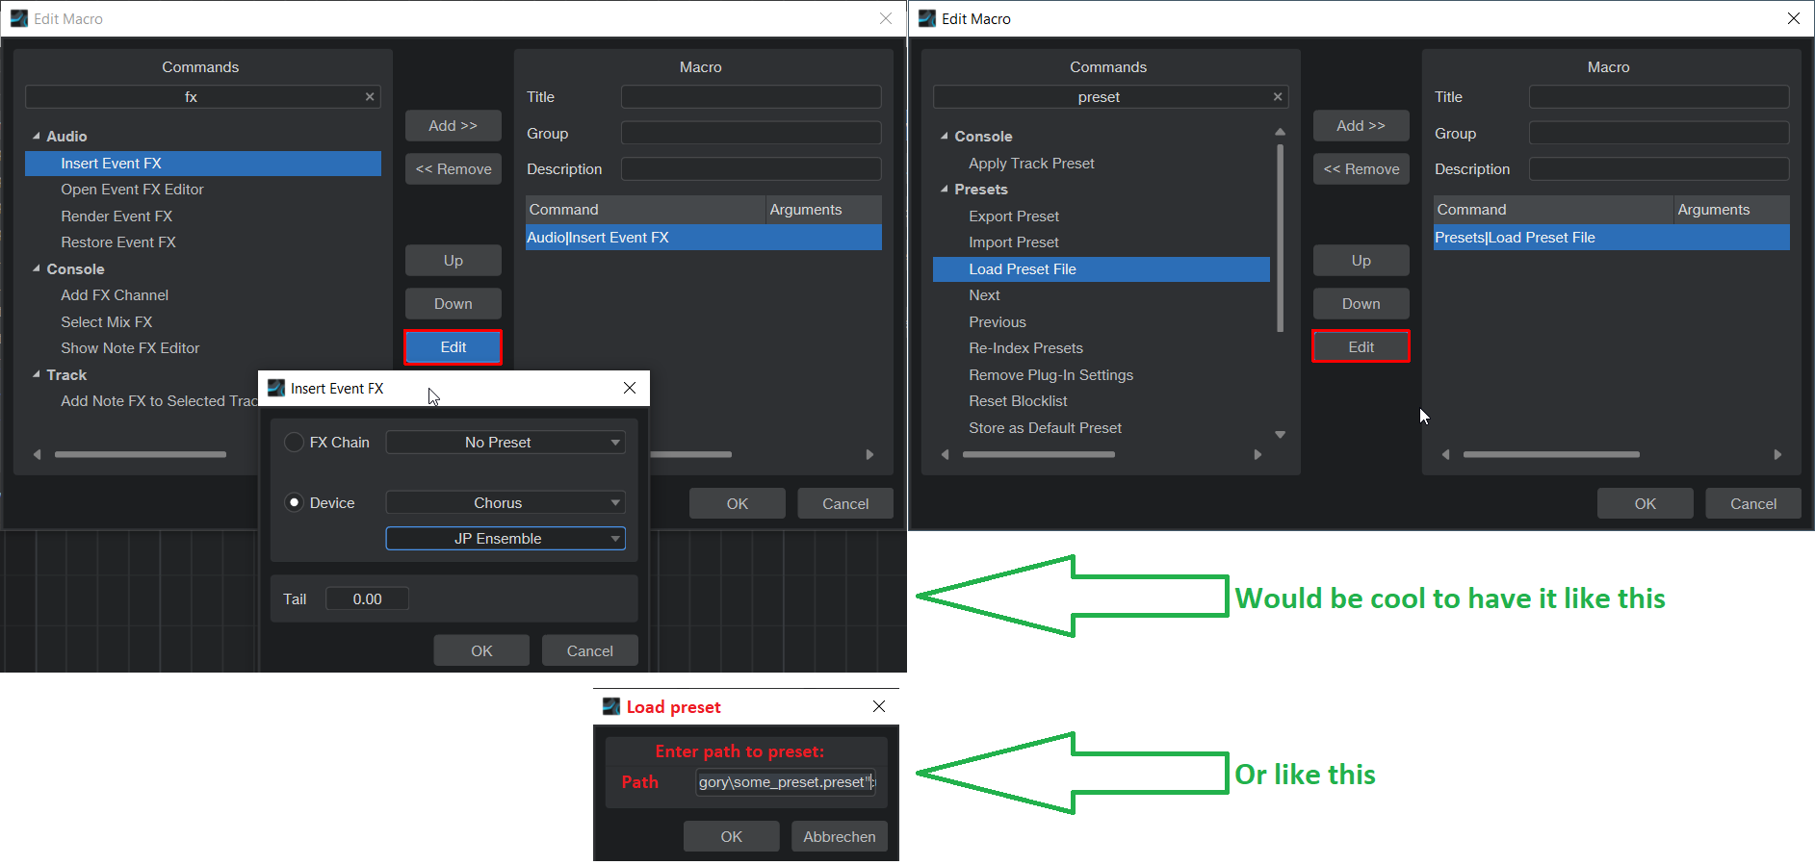Collapse the Audio command group

pyautogui.click(x=37, y=137)
